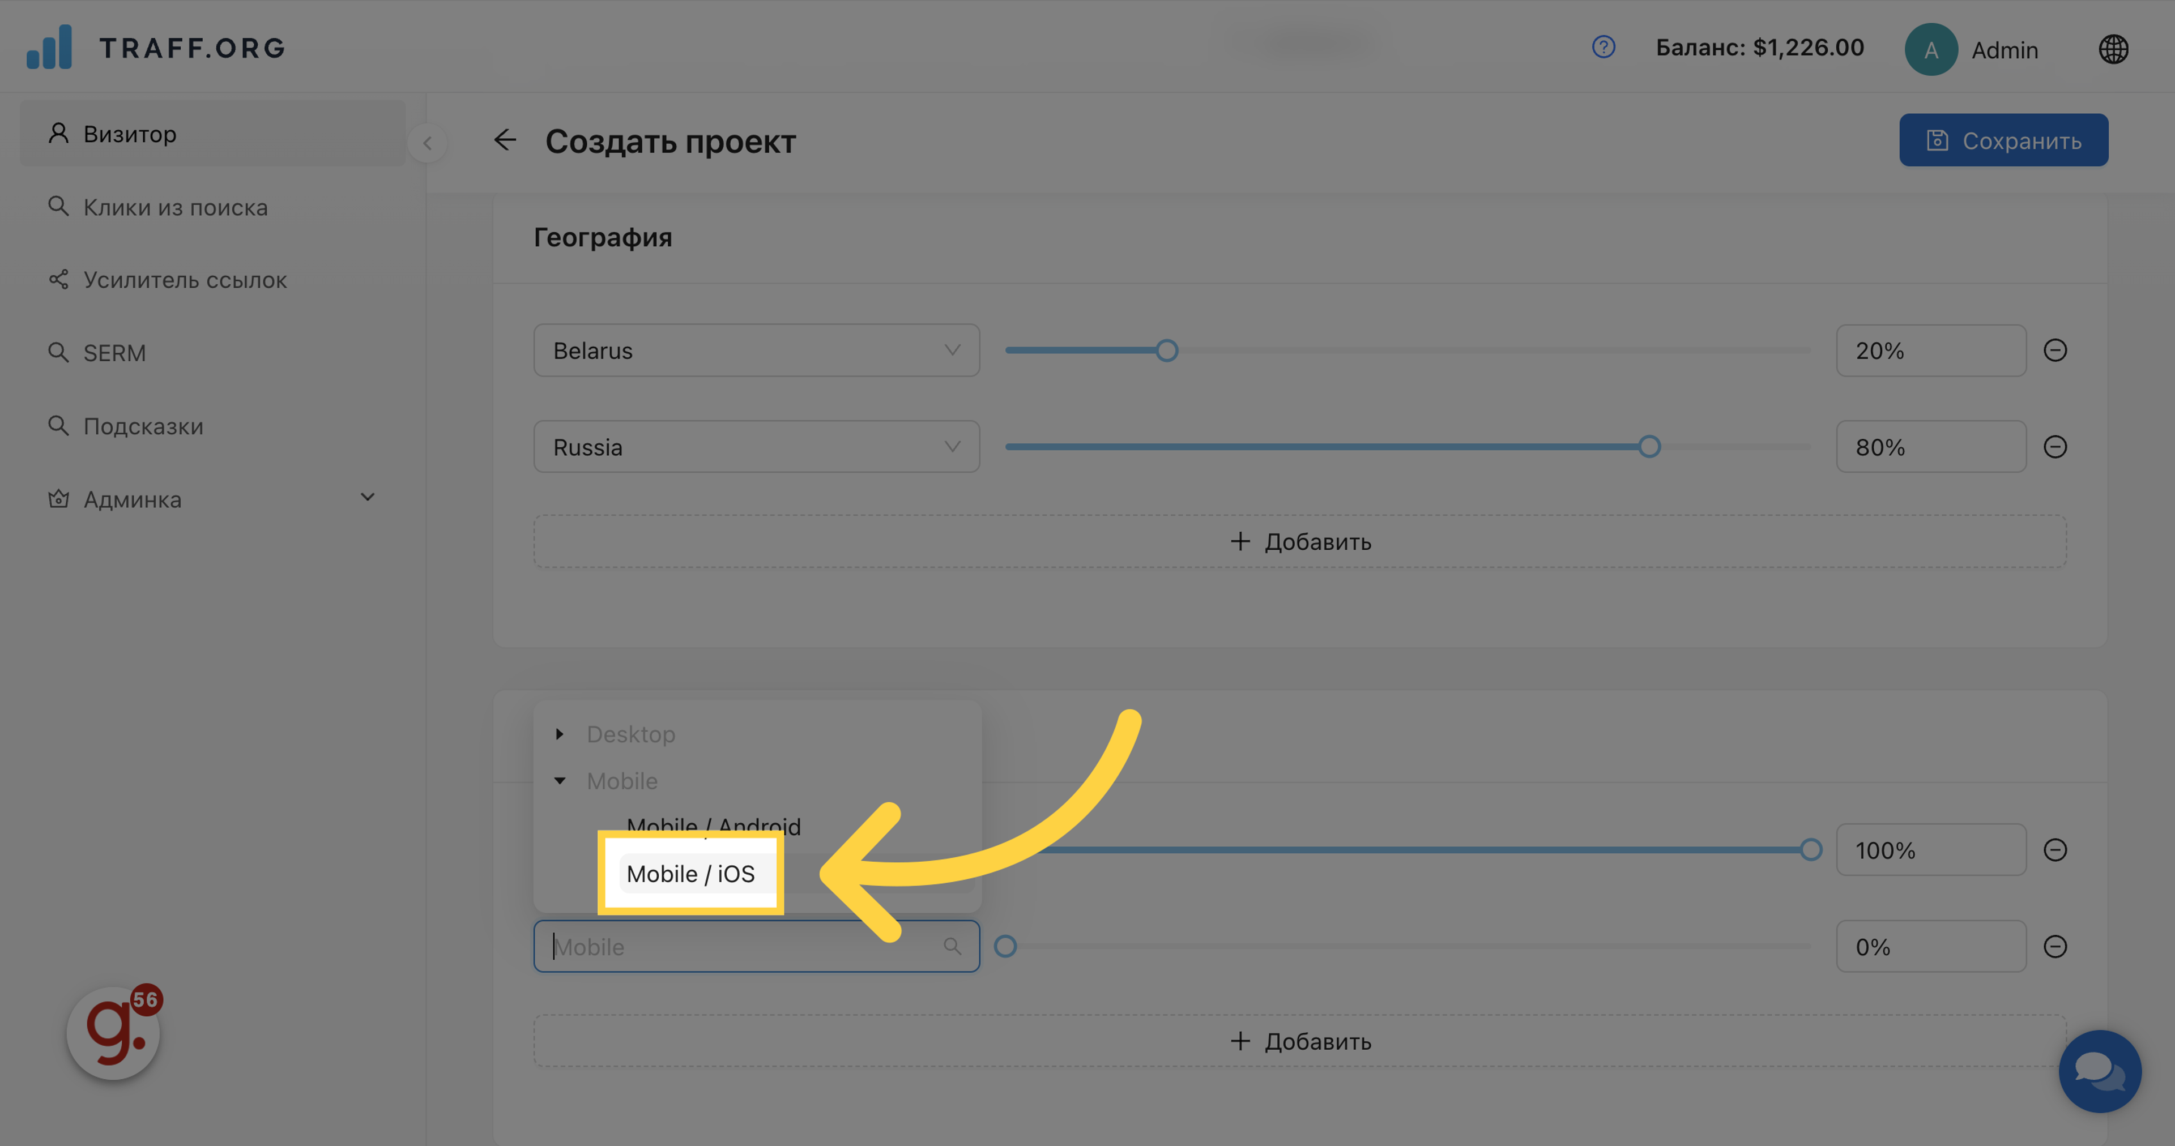Add a geography row with Добавить
The width and height of the screenshot is (2175, 1146).
coord(1299,542)
